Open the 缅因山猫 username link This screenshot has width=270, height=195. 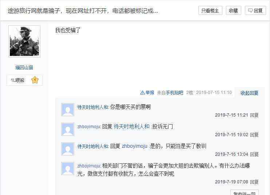click(x=24, y=67)
